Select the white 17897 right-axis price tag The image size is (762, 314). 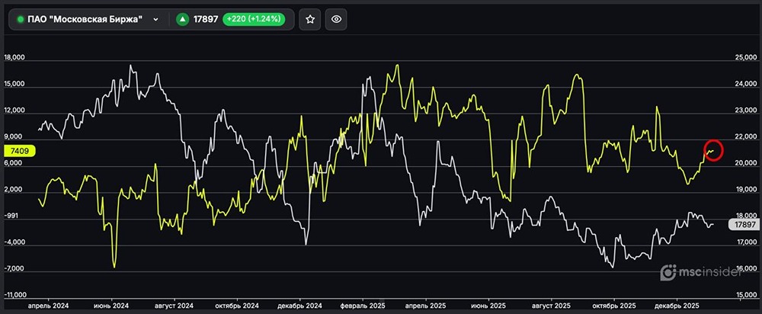[x=743, y=224]
